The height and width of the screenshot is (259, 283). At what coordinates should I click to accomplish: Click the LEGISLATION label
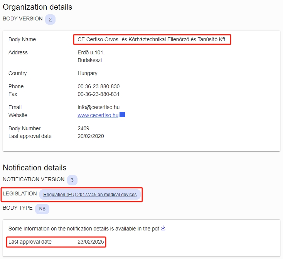20,193
